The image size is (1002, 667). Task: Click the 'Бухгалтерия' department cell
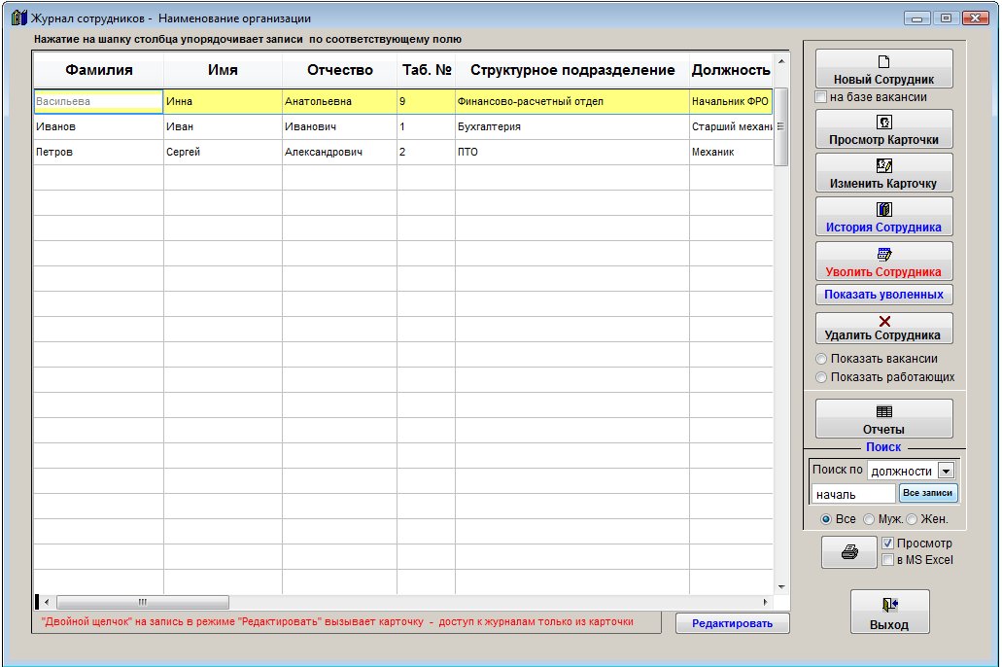[x=571, y=126]
